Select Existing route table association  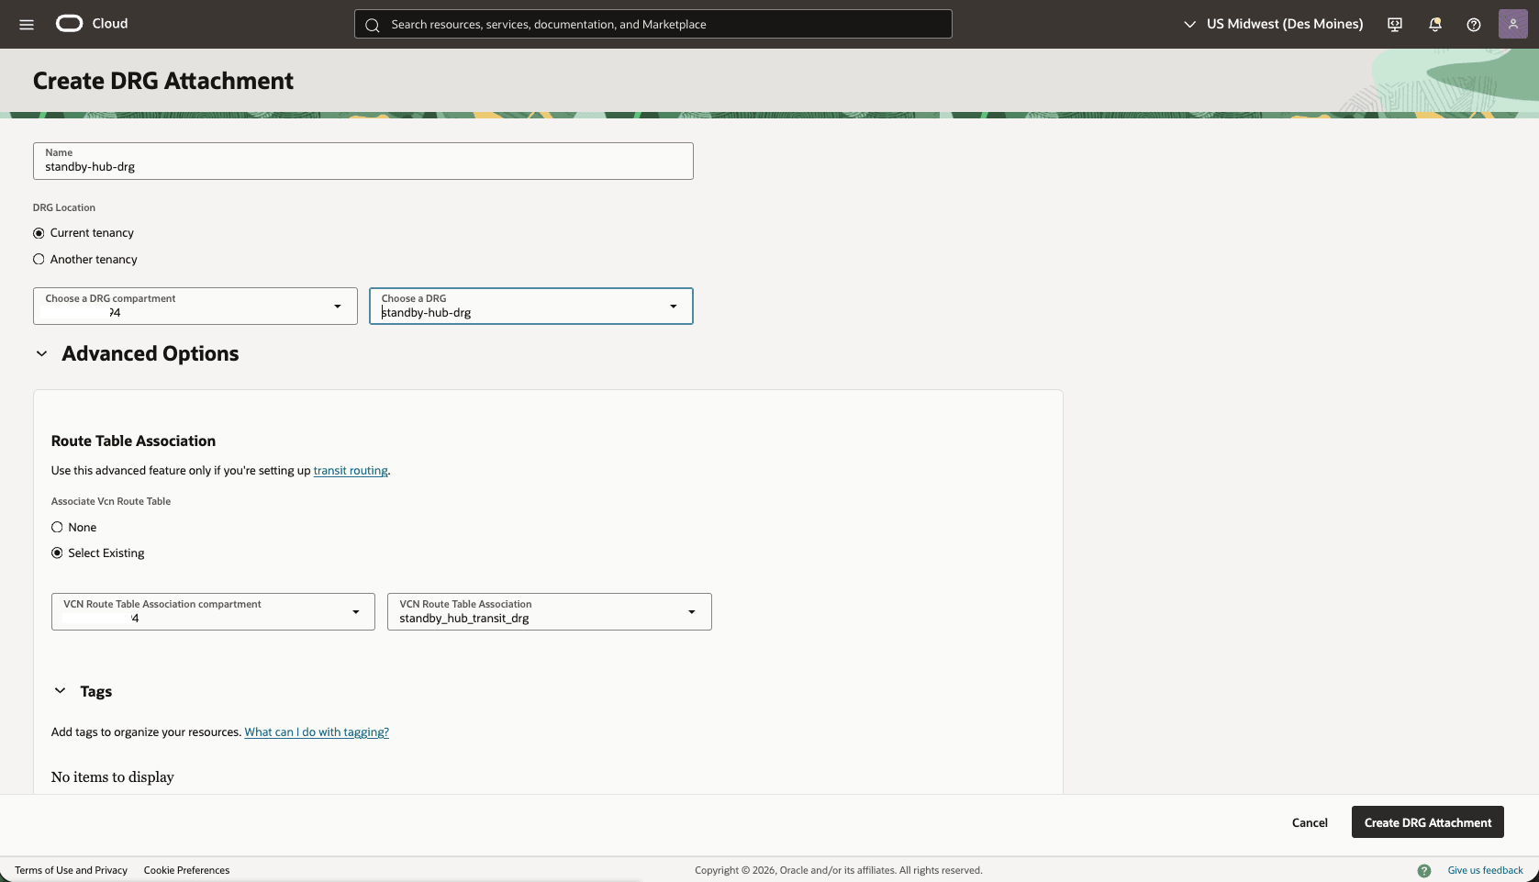pos(56,553)
